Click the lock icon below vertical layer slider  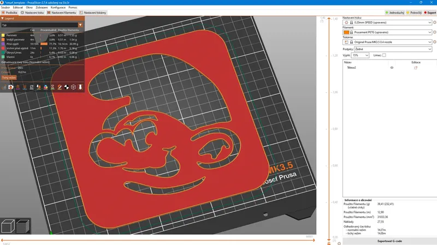pyautogui.click(x=329, y=243)
